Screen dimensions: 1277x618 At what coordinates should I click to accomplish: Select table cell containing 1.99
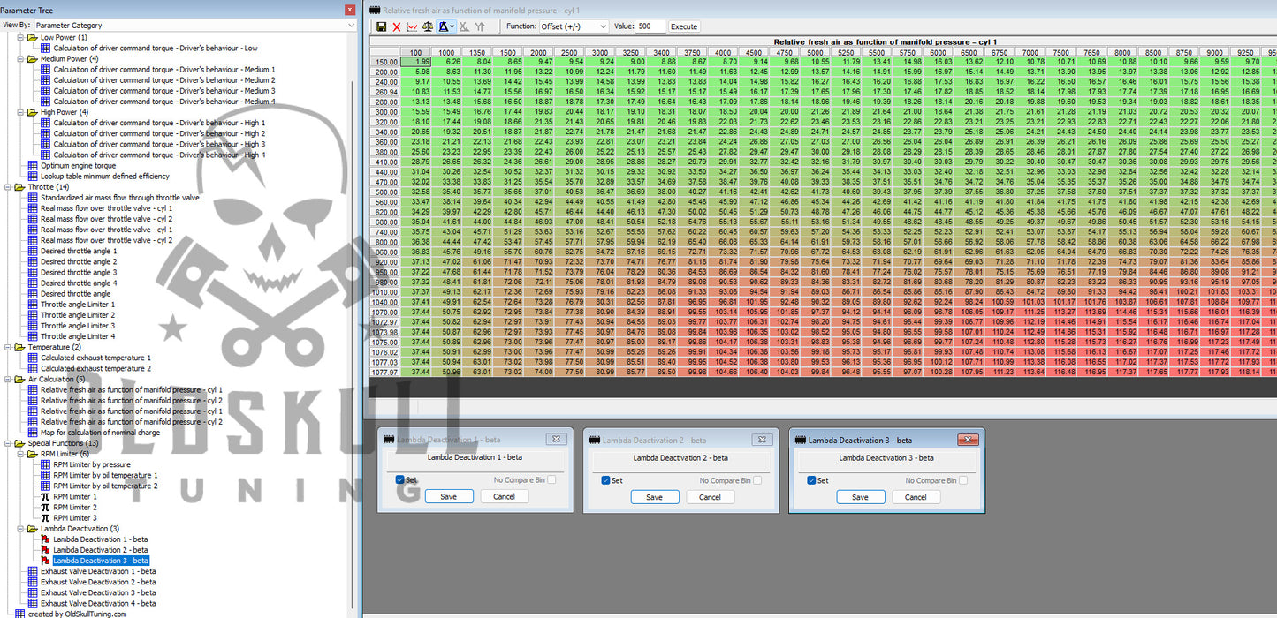(x=415, y=62)
